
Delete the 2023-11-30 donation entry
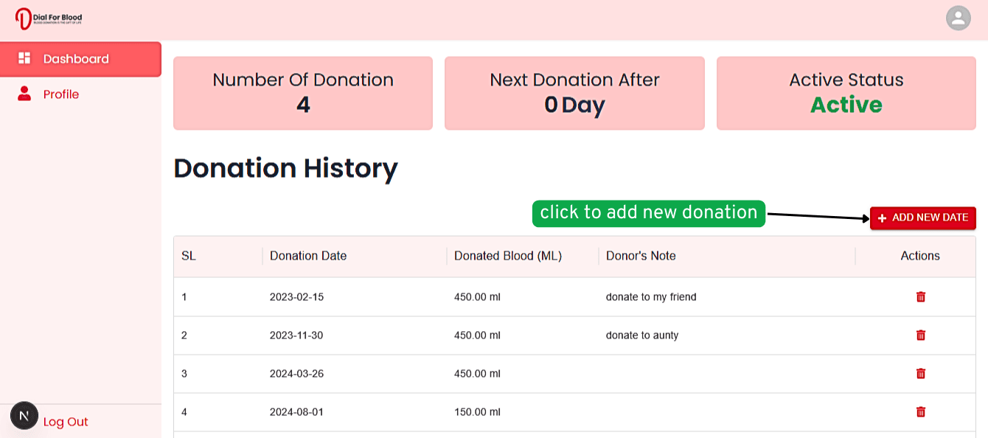point(920,335)
